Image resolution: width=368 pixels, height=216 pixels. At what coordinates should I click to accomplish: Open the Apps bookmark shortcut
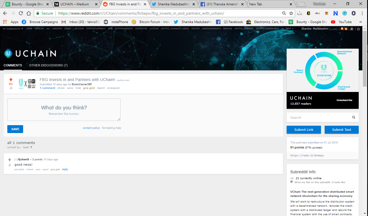pyautogui.click(x=11, y=22)
